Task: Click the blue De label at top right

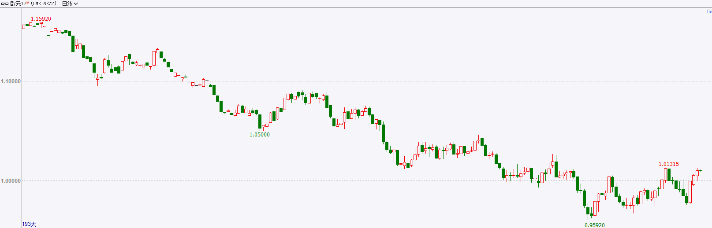Action: (x=709, y=12)
